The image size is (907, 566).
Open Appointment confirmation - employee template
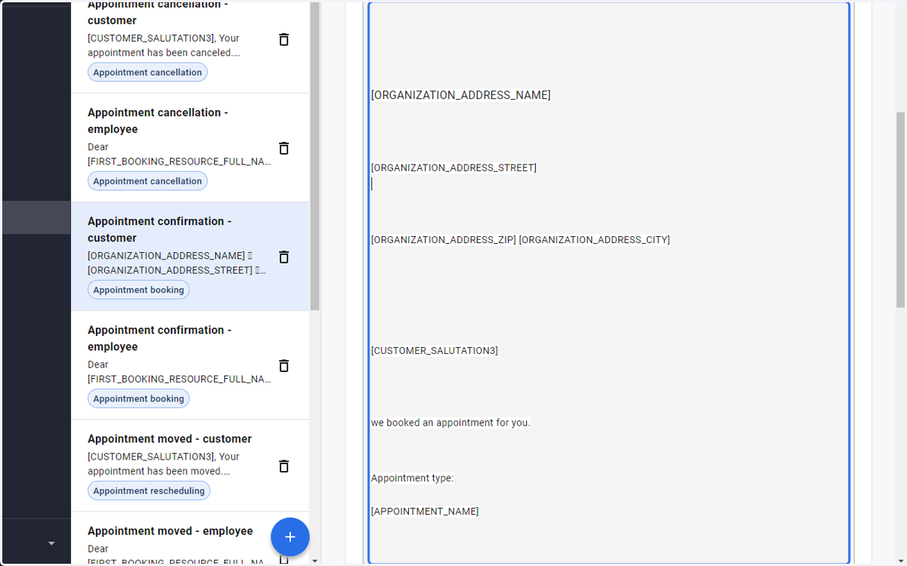190,365
